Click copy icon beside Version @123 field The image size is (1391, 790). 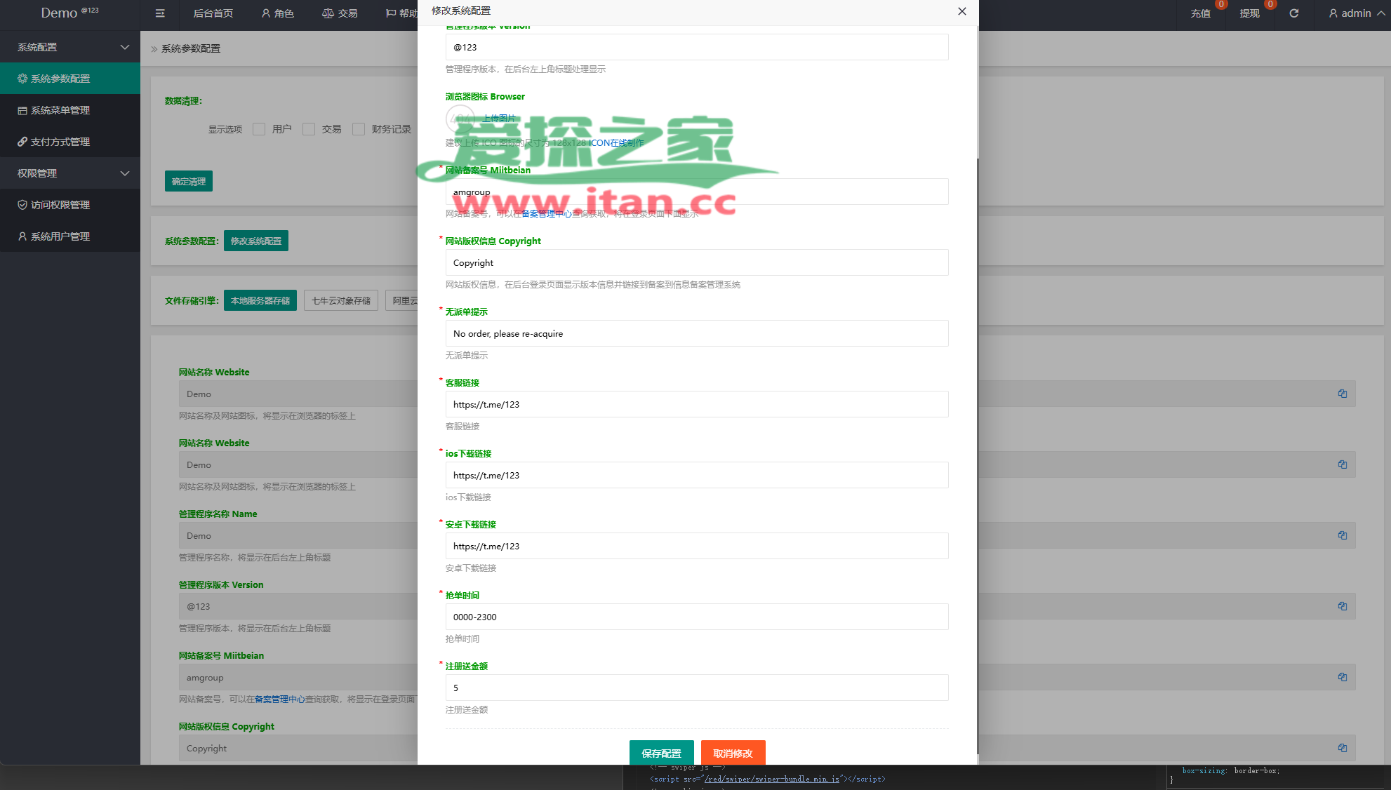[1342, 606]
